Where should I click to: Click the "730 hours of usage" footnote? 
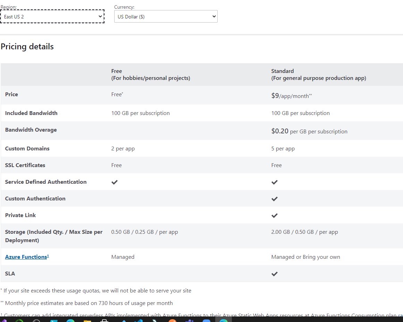[x=87, y=303]
